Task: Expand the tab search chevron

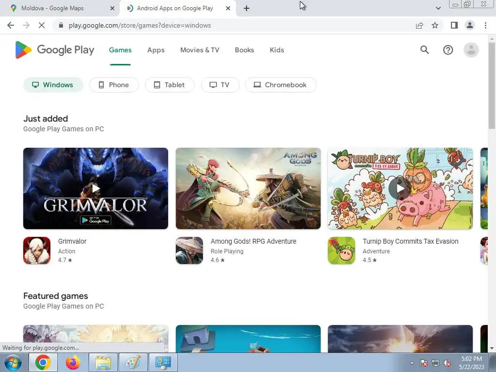Action: [438, 9]
